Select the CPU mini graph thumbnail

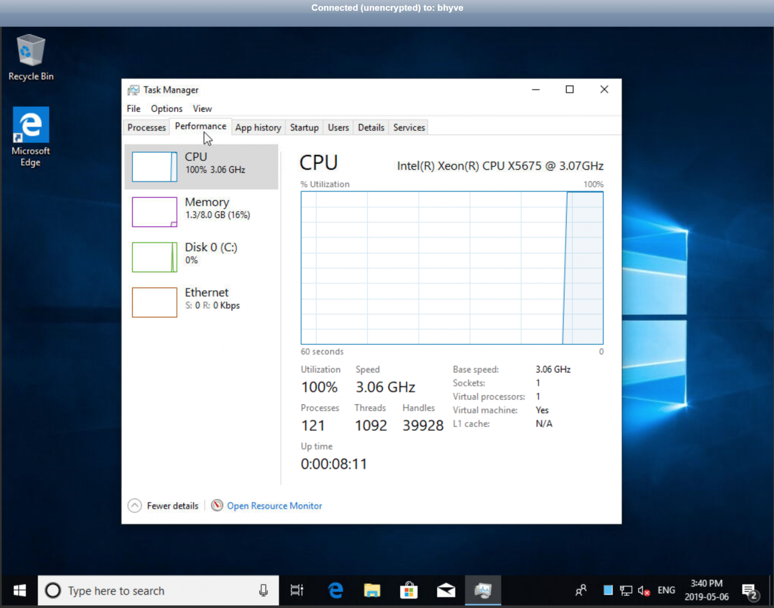tap(154, 167)
